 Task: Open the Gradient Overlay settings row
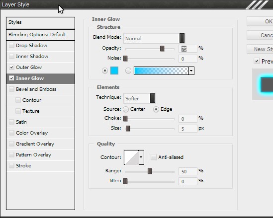40,144
